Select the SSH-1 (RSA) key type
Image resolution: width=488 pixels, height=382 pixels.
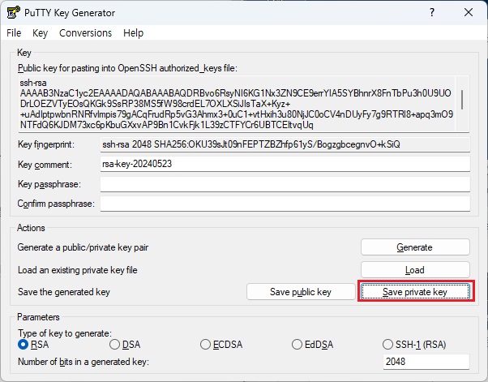click(x=414, y=345)
